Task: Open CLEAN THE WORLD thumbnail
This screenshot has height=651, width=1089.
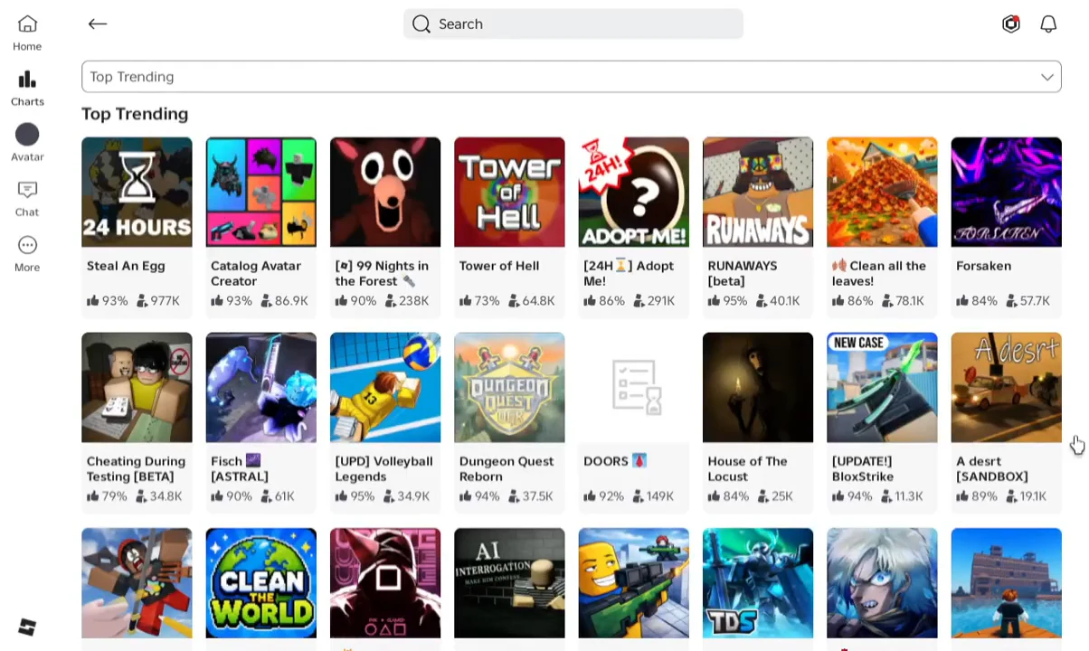Action: coord(261,583)
